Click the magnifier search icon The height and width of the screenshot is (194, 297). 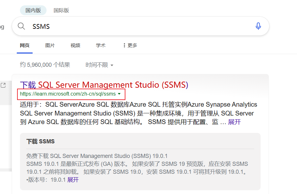[x=22, y=26]
